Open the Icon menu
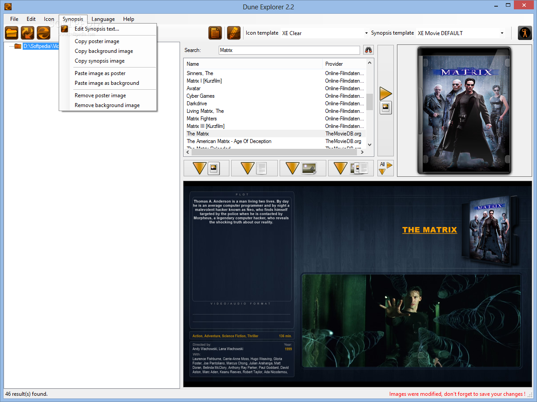 pos(49,19)
